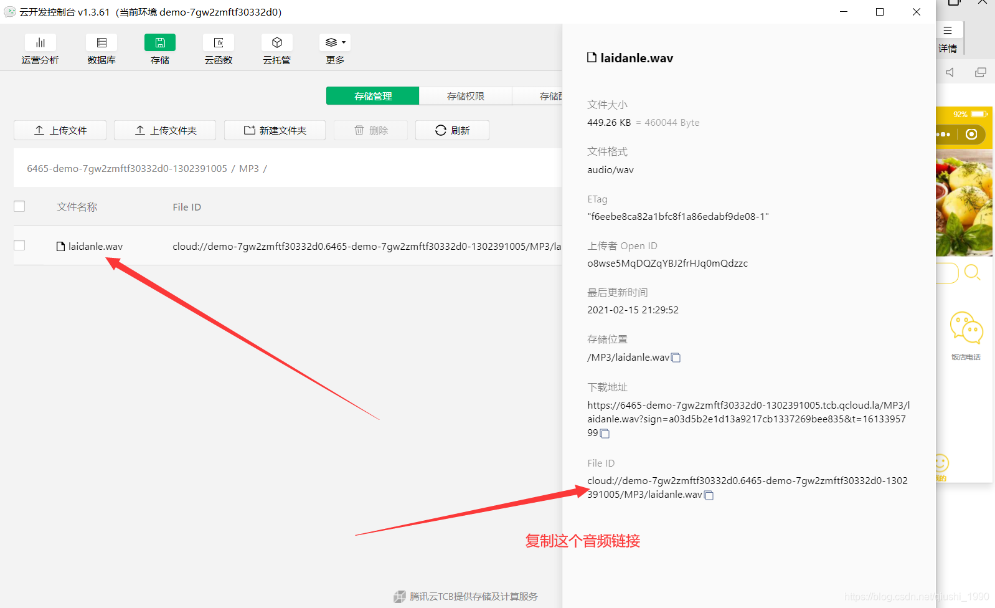This screenshot has height=608, width=995.
Task: Click the cloud:// File ID text in details
Action: click(747, 487)
